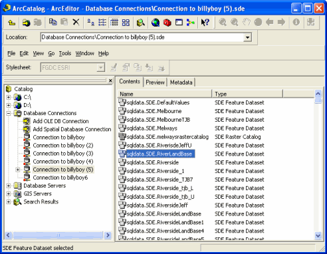Collapse the Database Connections node
Screen dimensions: 327x254
(9, 113)
